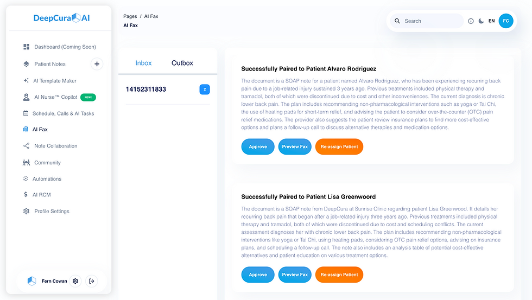Image resolution: width=532 pixels, height=300 pixels.
Task: Click the FC user avatar
Action: [x=506, y=21]
